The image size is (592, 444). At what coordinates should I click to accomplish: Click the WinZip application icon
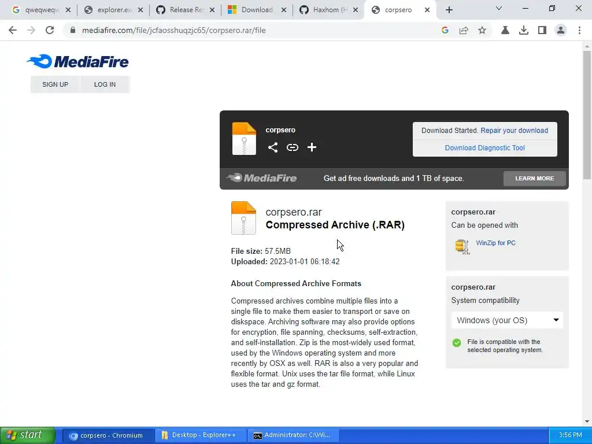462,247
